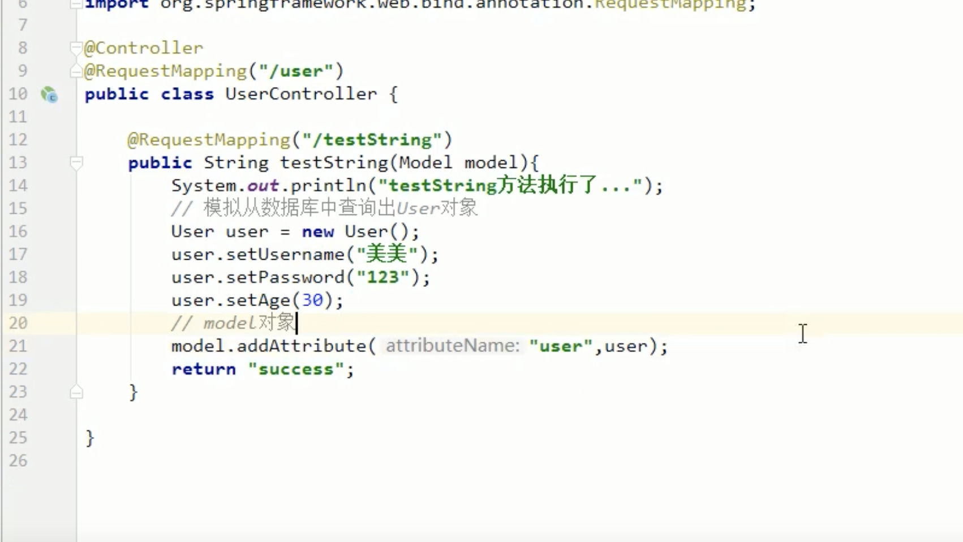Click the Chinese comment on line 15

pyautogui.click(x=325, y=208)
